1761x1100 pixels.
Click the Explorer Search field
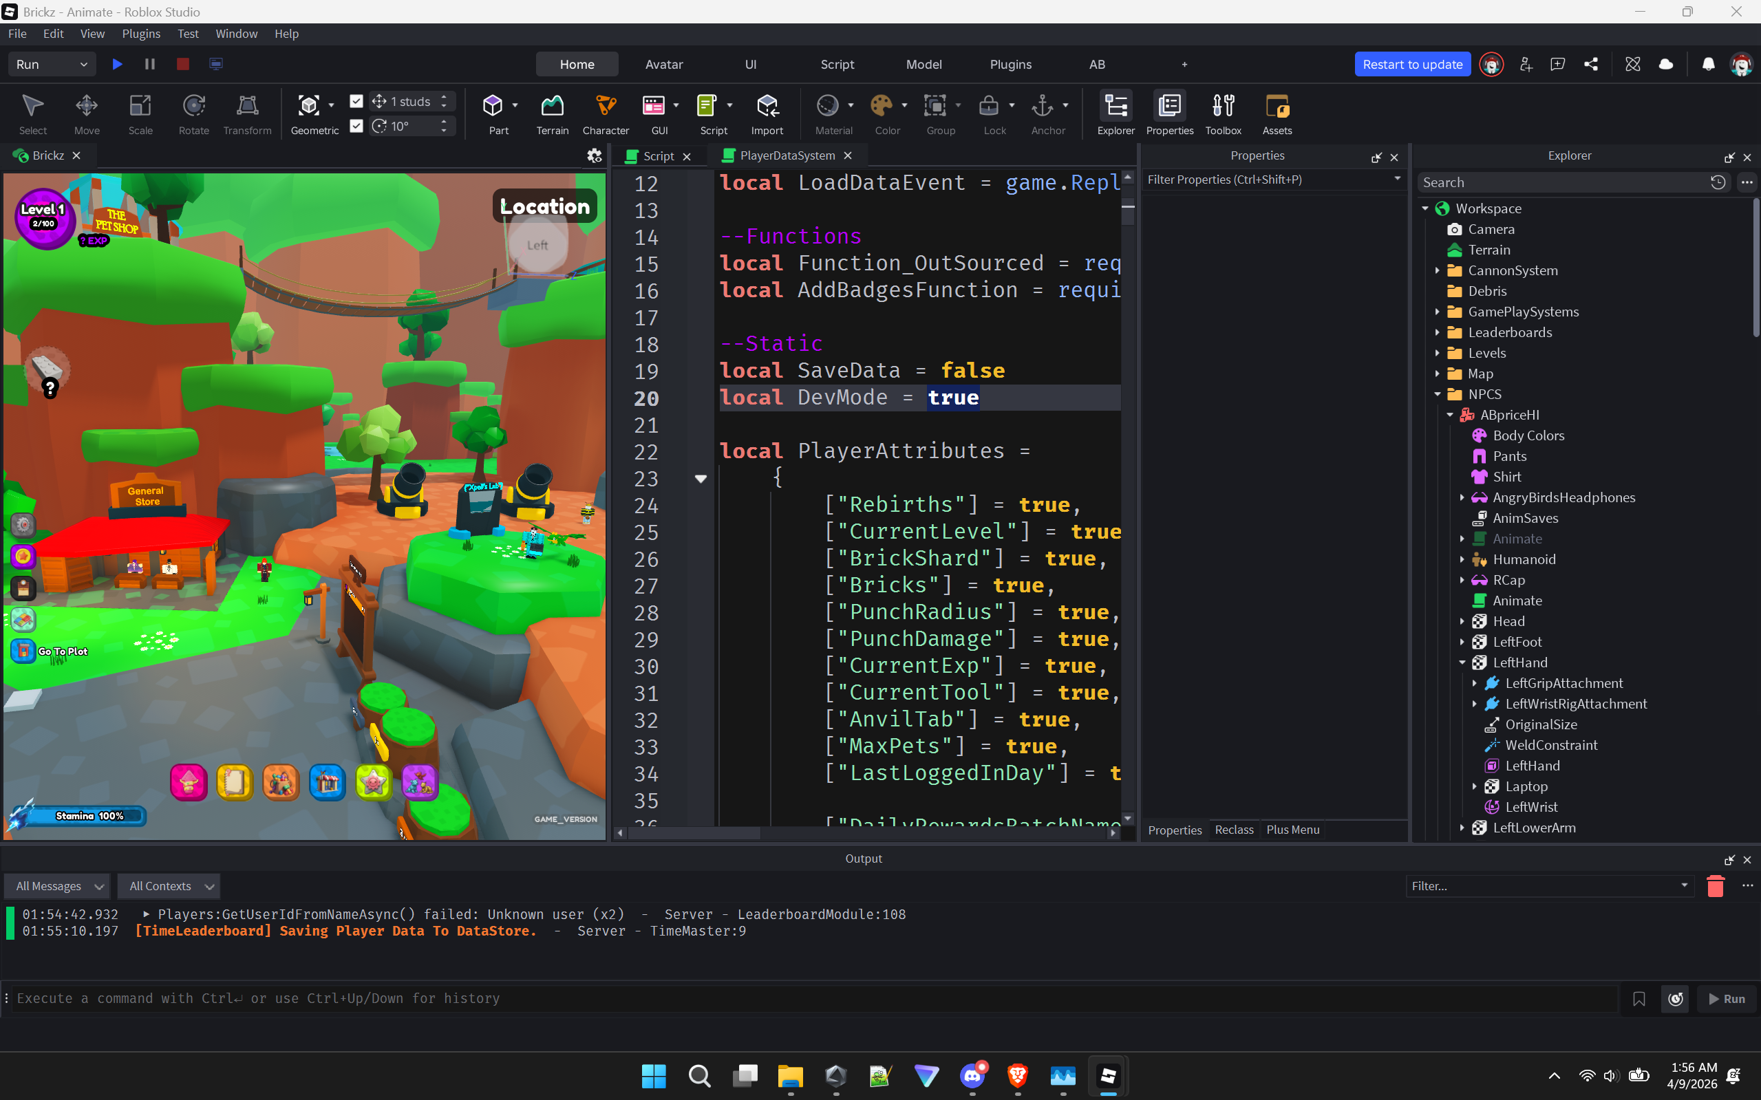(1561, 182)
